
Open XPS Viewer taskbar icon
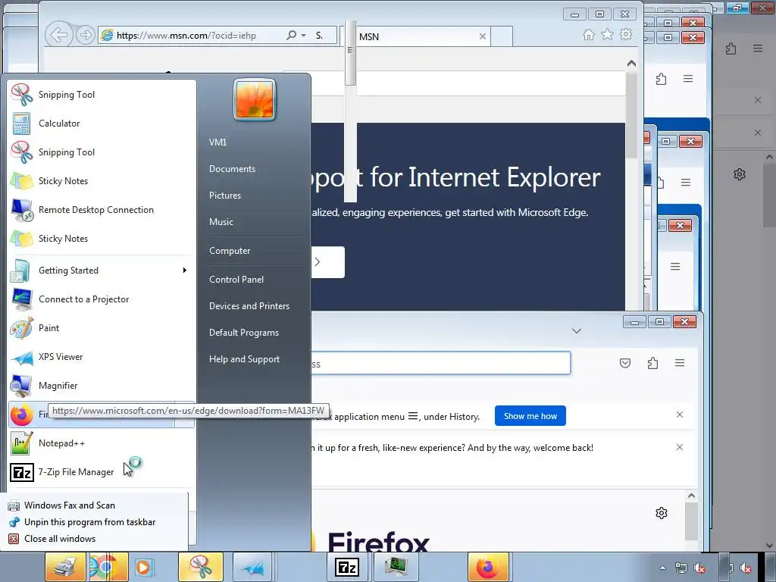(253, 567)
